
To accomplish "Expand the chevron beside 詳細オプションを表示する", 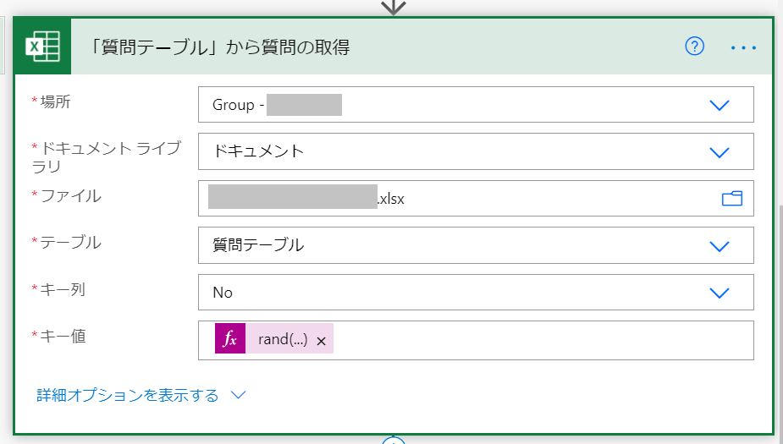I will [238, 395].
